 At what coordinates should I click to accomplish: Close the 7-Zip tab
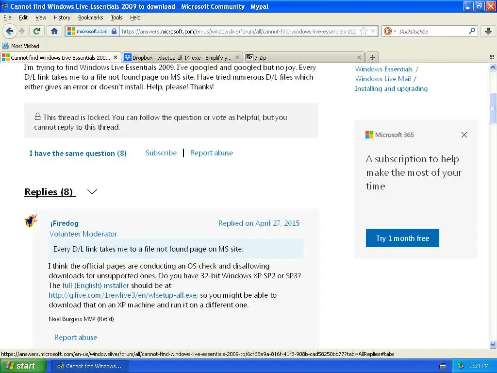click(x=359, y=57)
